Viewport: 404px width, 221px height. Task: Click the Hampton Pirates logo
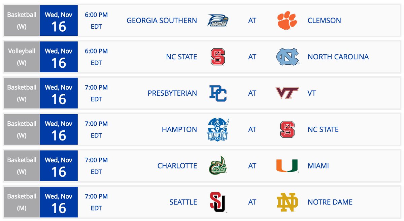pyautogui.click(x=218, y=129)
